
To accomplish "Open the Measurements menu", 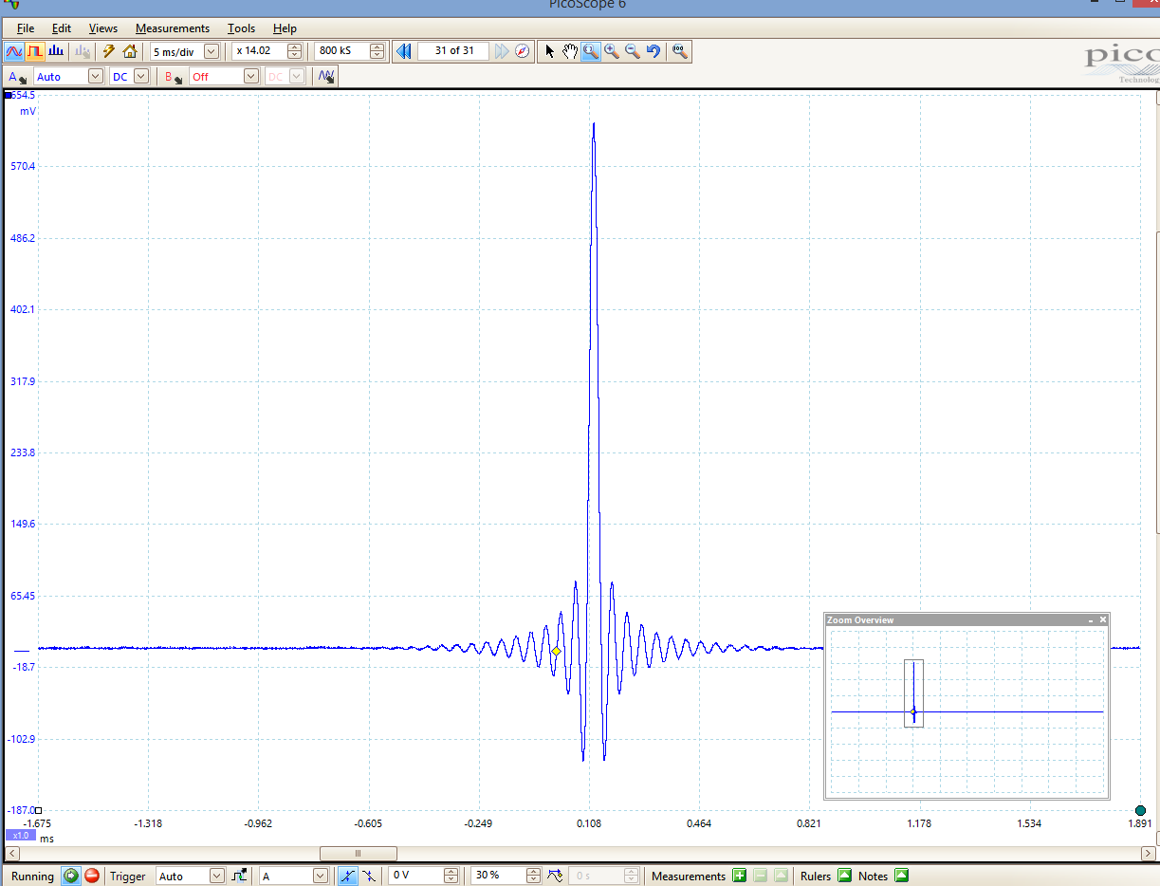I will (173, 28).
